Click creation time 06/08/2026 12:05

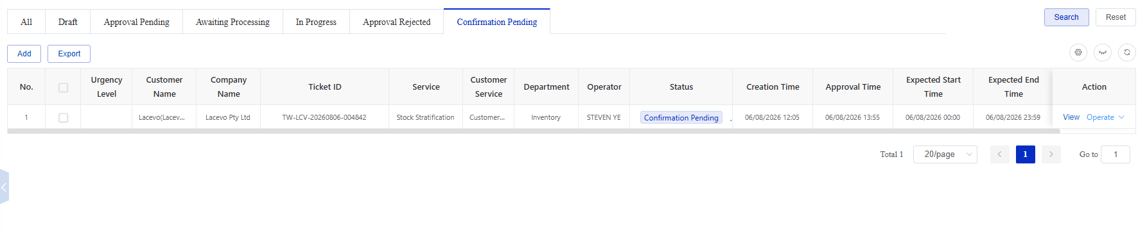pyautogui.click(x=772, y=118)
